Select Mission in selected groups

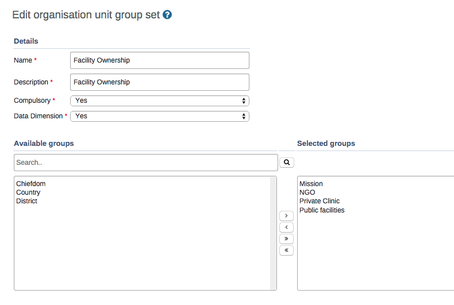(311, 184)
